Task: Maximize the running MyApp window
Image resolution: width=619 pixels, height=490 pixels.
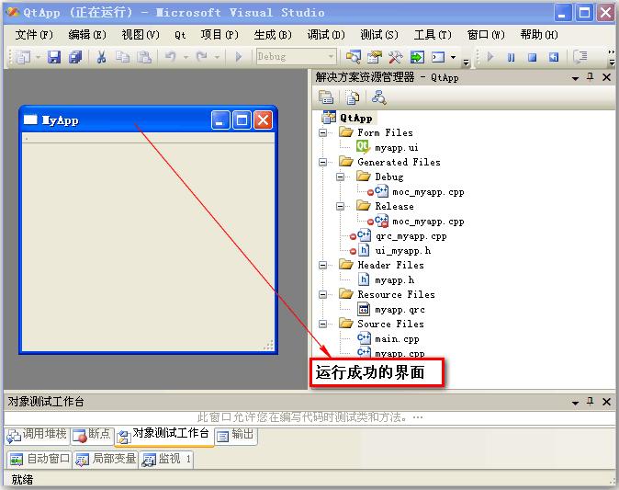Action: (242, 120)
